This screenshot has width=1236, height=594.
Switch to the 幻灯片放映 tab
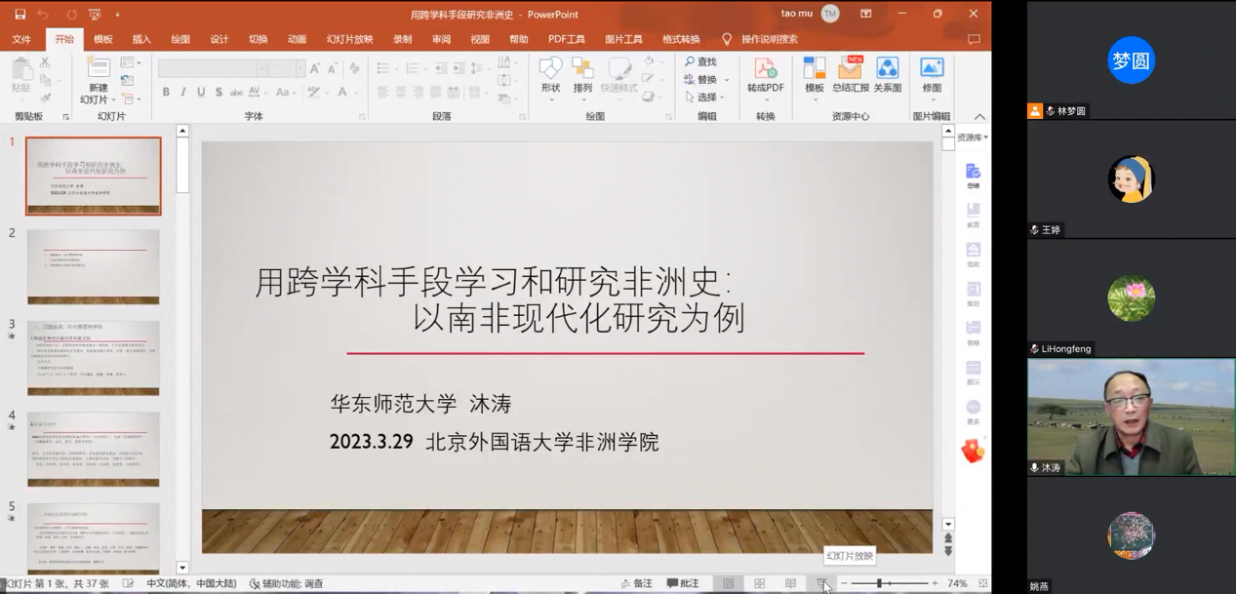[x=349, y=39]
